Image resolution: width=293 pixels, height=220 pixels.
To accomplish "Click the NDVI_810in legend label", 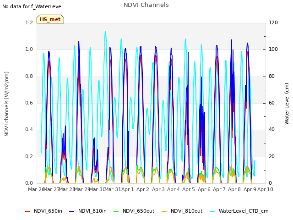I will 92,211.
